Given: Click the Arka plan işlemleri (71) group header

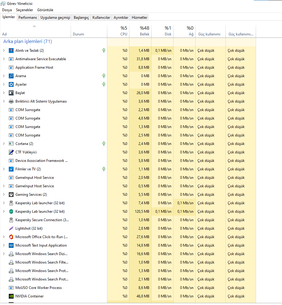Looking at the screenshot, I should coord(28,41).
